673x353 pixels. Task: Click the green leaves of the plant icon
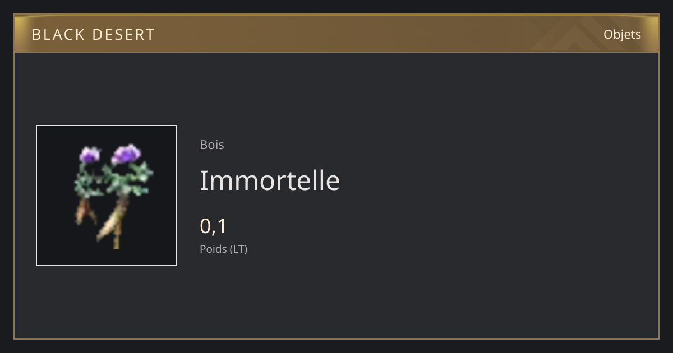pyautogui.click(x=114, y=179)
